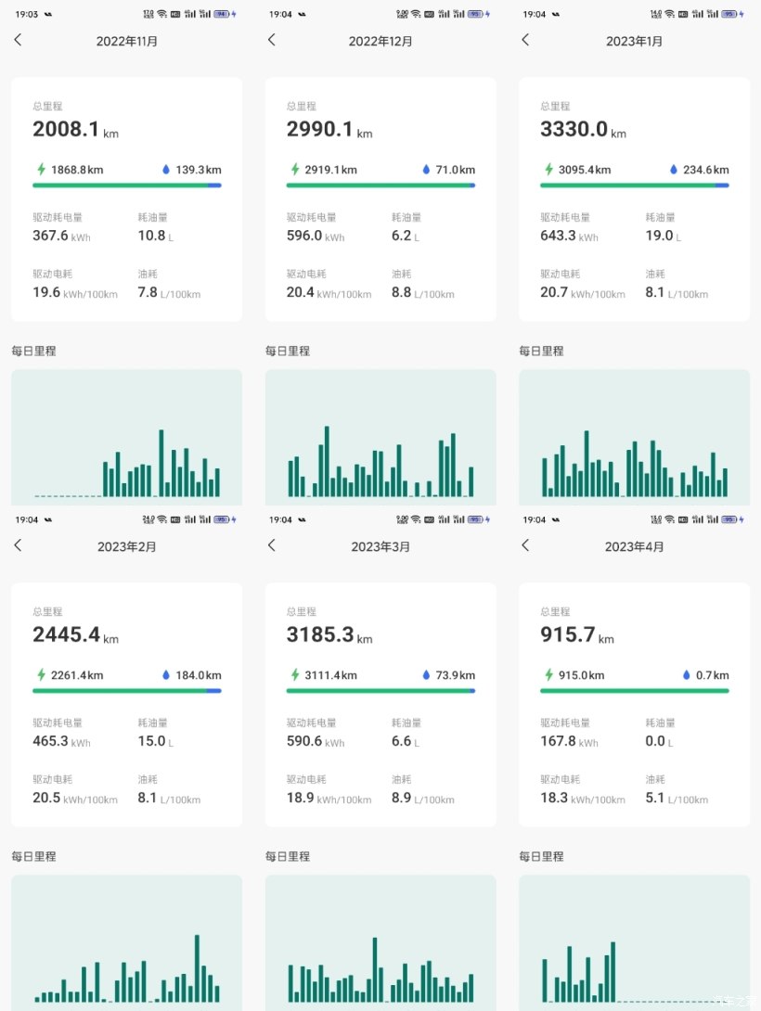Screen dimensions: 761x1011
Task: Tap 15.0 L fuel used value
Action: click(x=155, y=741)
